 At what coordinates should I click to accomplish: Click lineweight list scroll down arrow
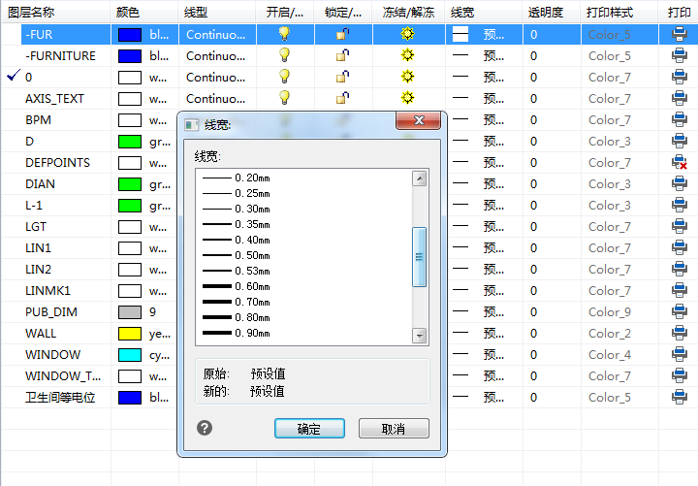[x=420, y=336]
